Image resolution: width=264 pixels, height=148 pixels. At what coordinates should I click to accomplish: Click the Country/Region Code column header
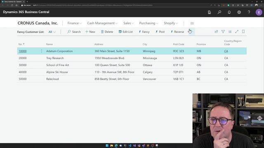233,42
